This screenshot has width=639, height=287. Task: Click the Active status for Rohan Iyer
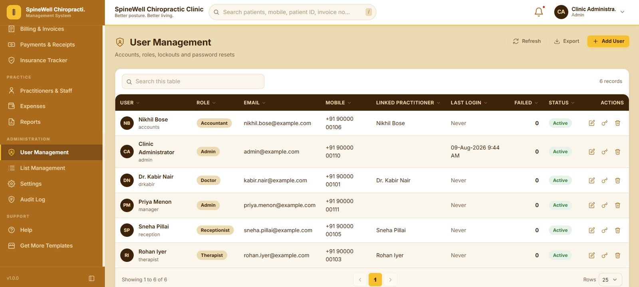click(x=560, y=256)
